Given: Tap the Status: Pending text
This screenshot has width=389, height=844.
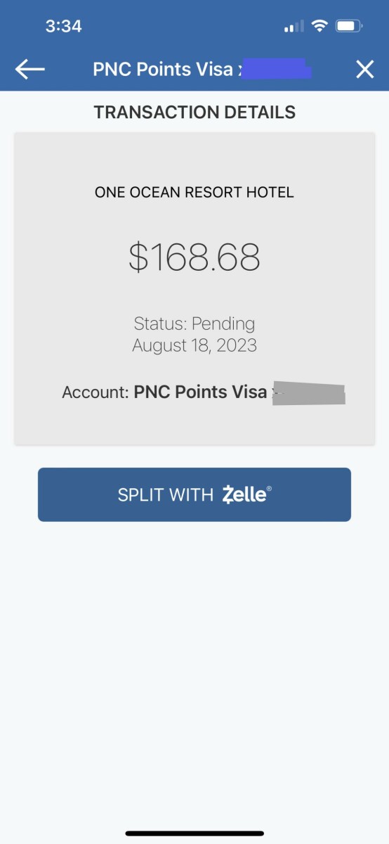Looking at the screenshot, I should (194, 324).
